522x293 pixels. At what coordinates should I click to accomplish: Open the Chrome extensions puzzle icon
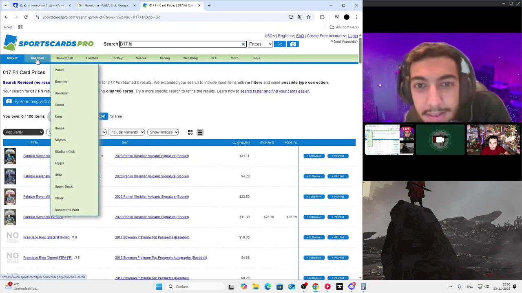pos(322,17)
